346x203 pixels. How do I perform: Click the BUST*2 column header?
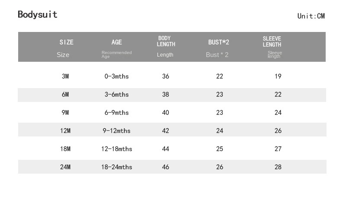point(218,42)
